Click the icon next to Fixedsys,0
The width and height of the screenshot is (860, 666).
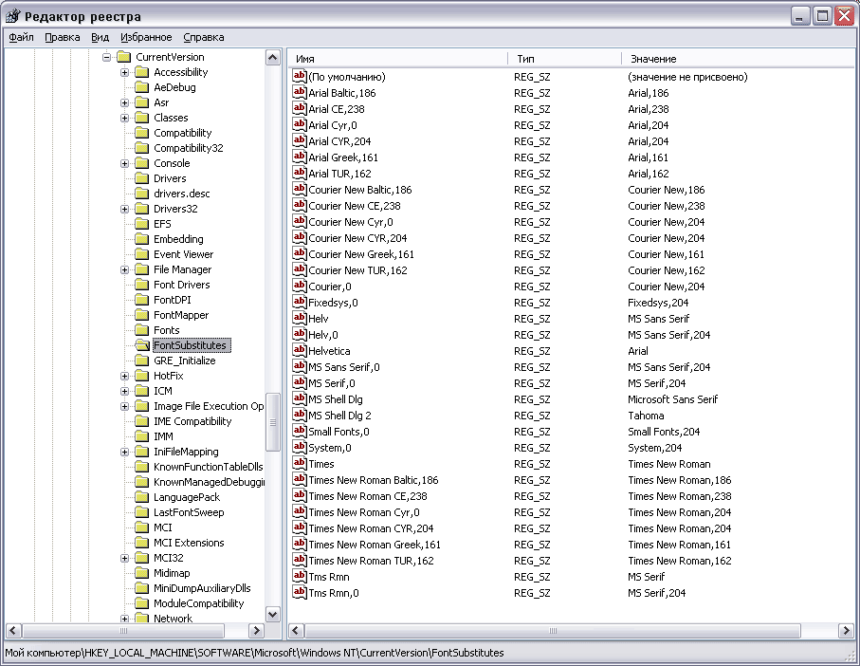299,302
